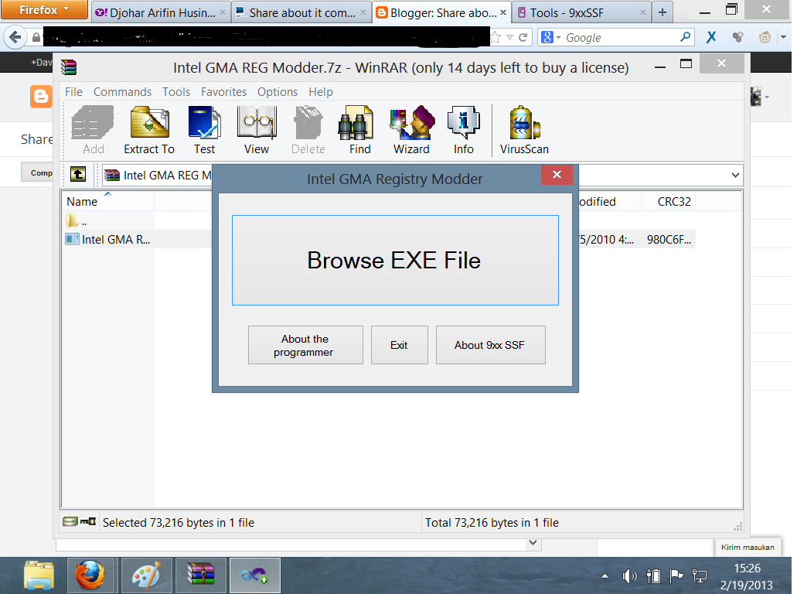This screenshot has width=797, height=594.
Task: Click the Add toolbar icon in WinRAR
Action: [93, 130]
